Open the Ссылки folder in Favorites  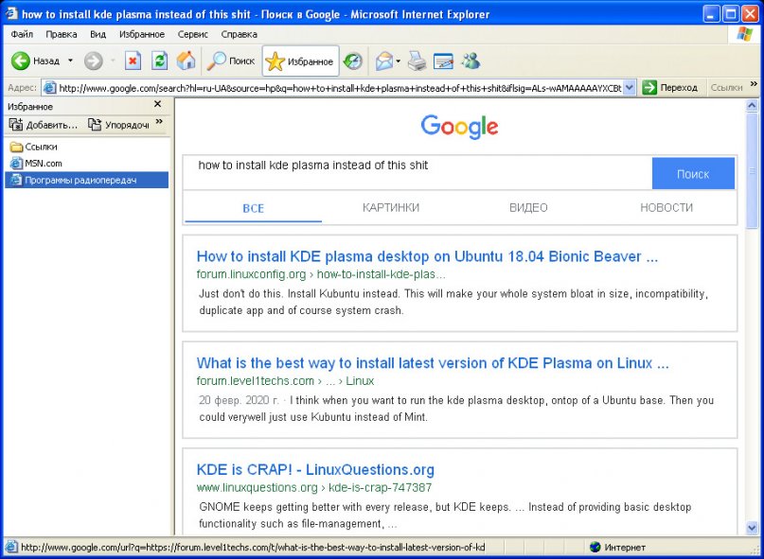pos(34,147)
